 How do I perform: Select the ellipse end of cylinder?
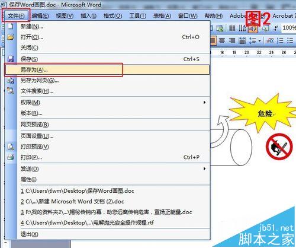pyautogui.click(x=241, y=147)
